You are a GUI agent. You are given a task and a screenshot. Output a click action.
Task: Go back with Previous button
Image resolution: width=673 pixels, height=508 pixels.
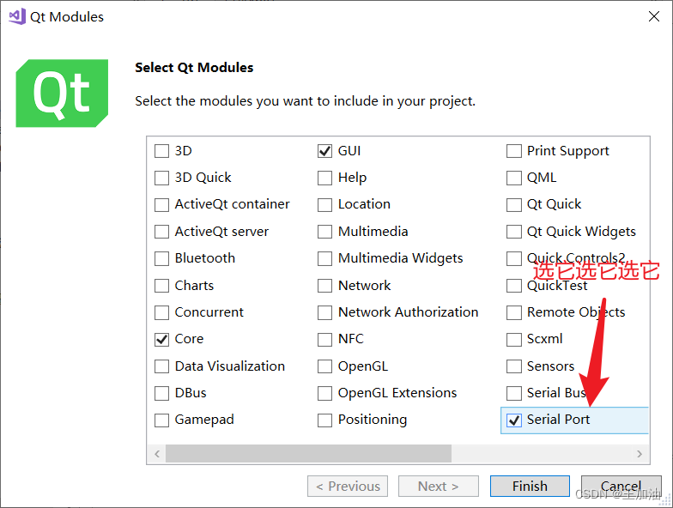tap(348, 486)
